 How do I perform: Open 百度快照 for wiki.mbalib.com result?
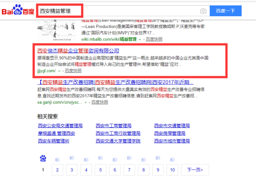(154, 39)
